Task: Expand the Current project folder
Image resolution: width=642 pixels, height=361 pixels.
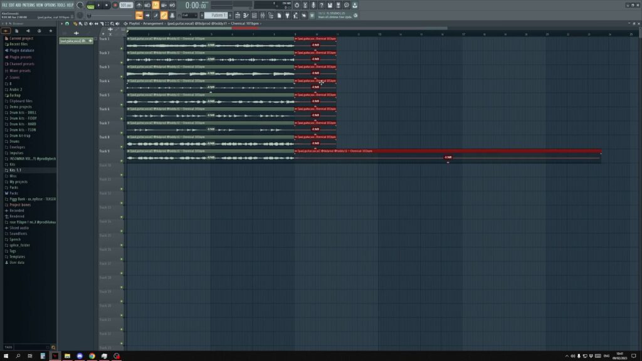Action: click(21, 38)
